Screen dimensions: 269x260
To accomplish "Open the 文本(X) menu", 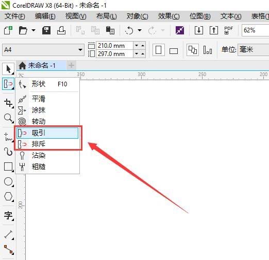I will [x=231, y=16].
